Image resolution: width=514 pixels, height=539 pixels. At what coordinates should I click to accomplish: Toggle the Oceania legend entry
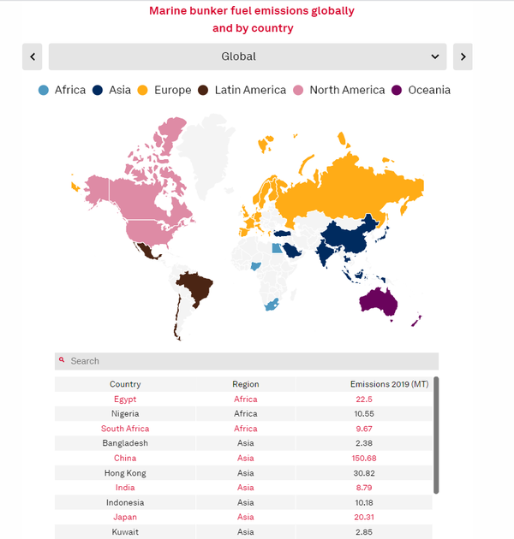[x=421, y=90]
